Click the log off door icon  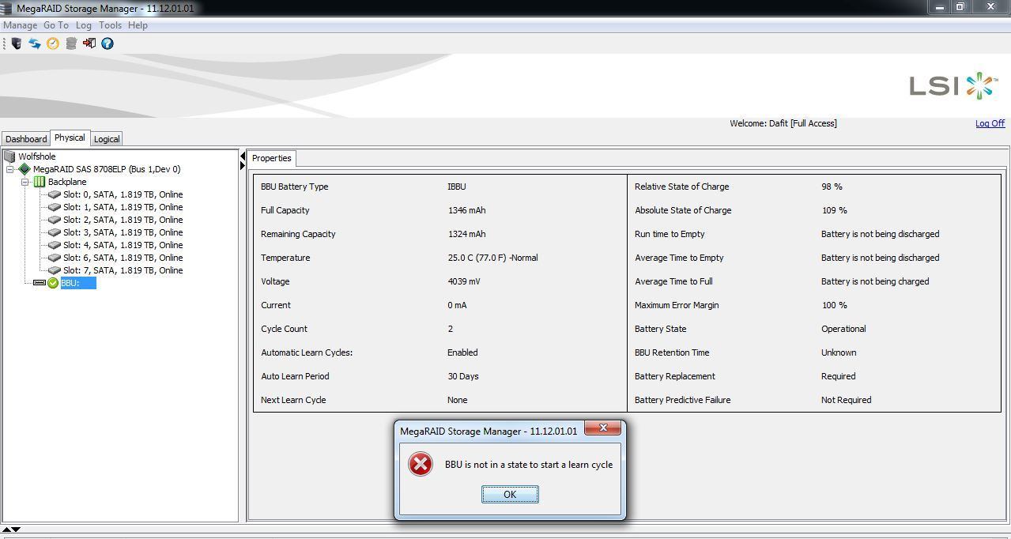click(89, 43)
